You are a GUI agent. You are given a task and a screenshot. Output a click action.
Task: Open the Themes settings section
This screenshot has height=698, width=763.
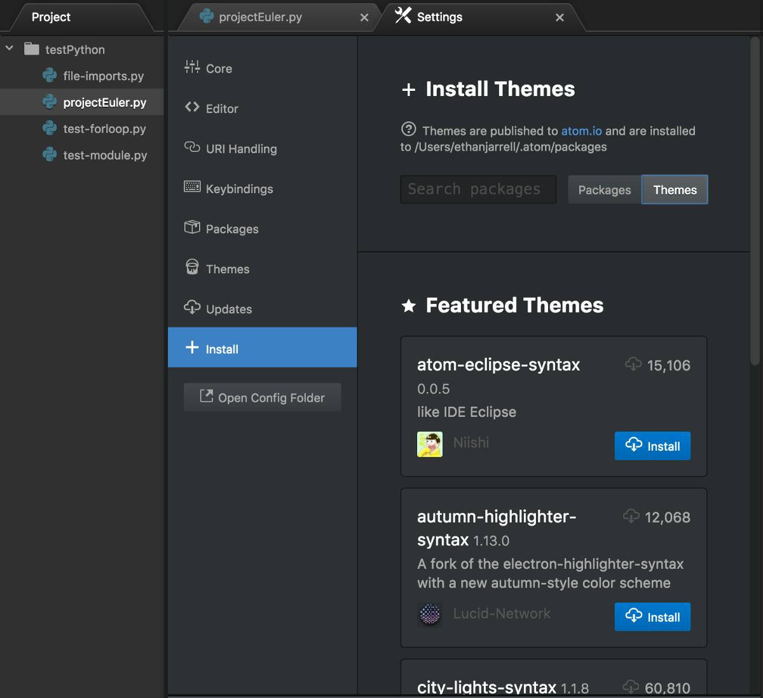click(227, 268)
